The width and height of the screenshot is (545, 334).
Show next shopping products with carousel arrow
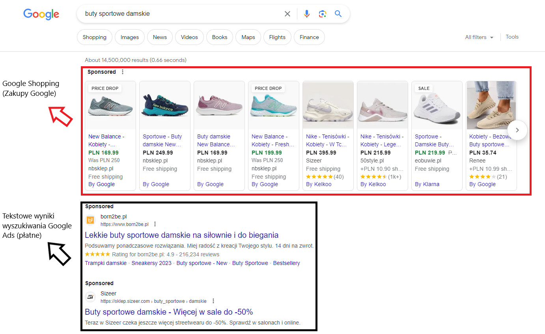coord(517,130)
